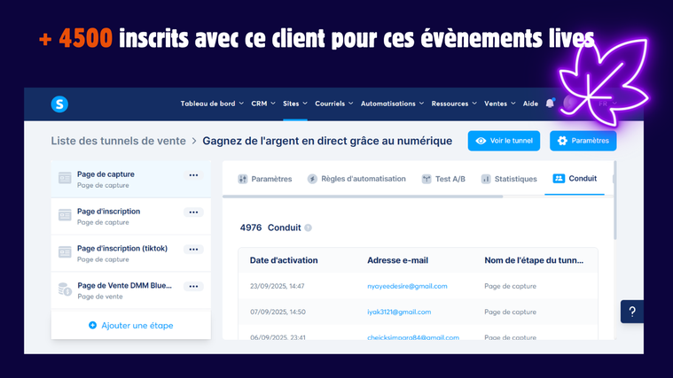Screen dimensions: 673x378
Task: Open options for Page de capture step
Action: (x=193, y=175)
